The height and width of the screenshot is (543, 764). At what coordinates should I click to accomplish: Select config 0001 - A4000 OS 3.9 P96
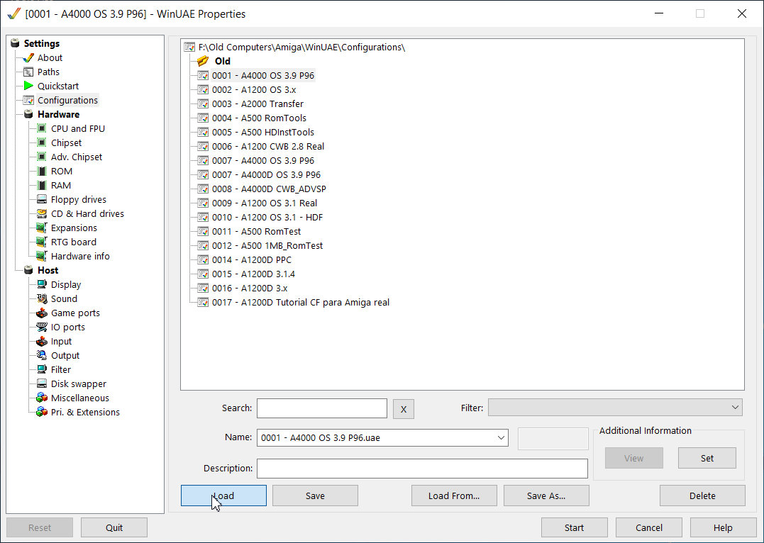pos(263,75)
